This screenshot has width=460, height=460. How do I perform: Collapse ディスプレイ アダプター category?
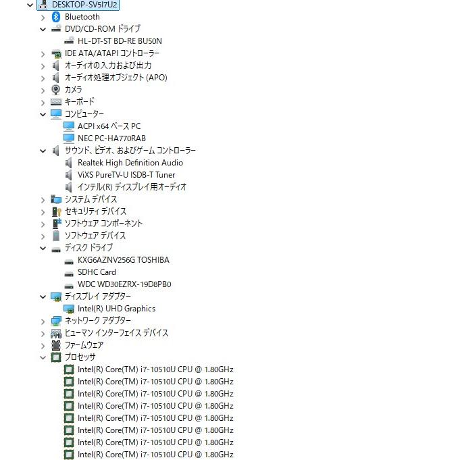pos(43,297)
